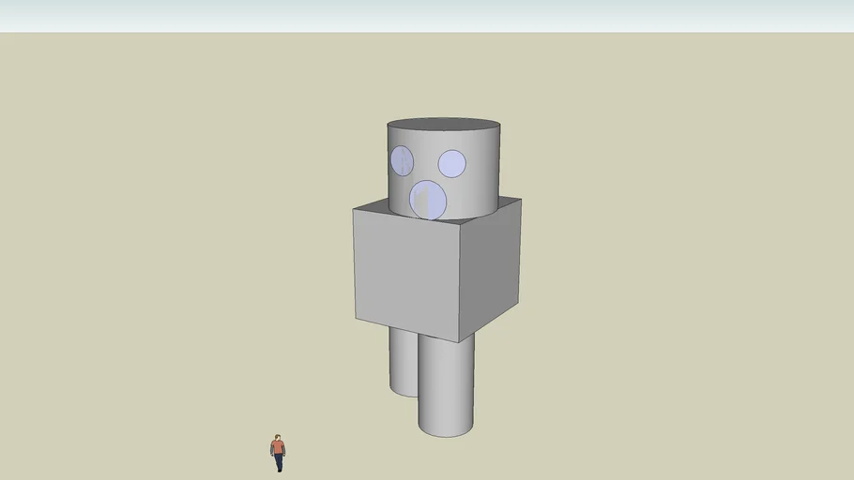Click the bottom front corner of cube

459,340
